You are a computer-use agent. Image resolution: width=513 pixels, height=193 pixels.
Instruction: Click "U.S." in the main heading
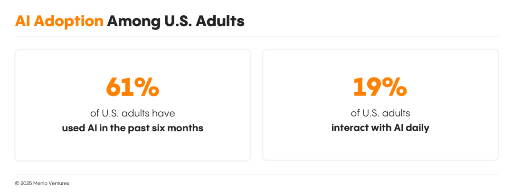[178, 21]
